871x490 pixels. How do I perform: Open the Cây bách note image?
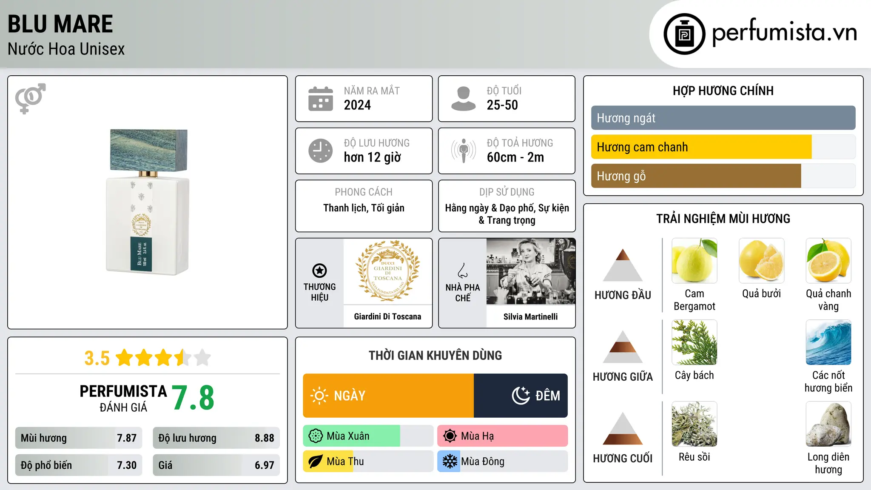point(695,342)
